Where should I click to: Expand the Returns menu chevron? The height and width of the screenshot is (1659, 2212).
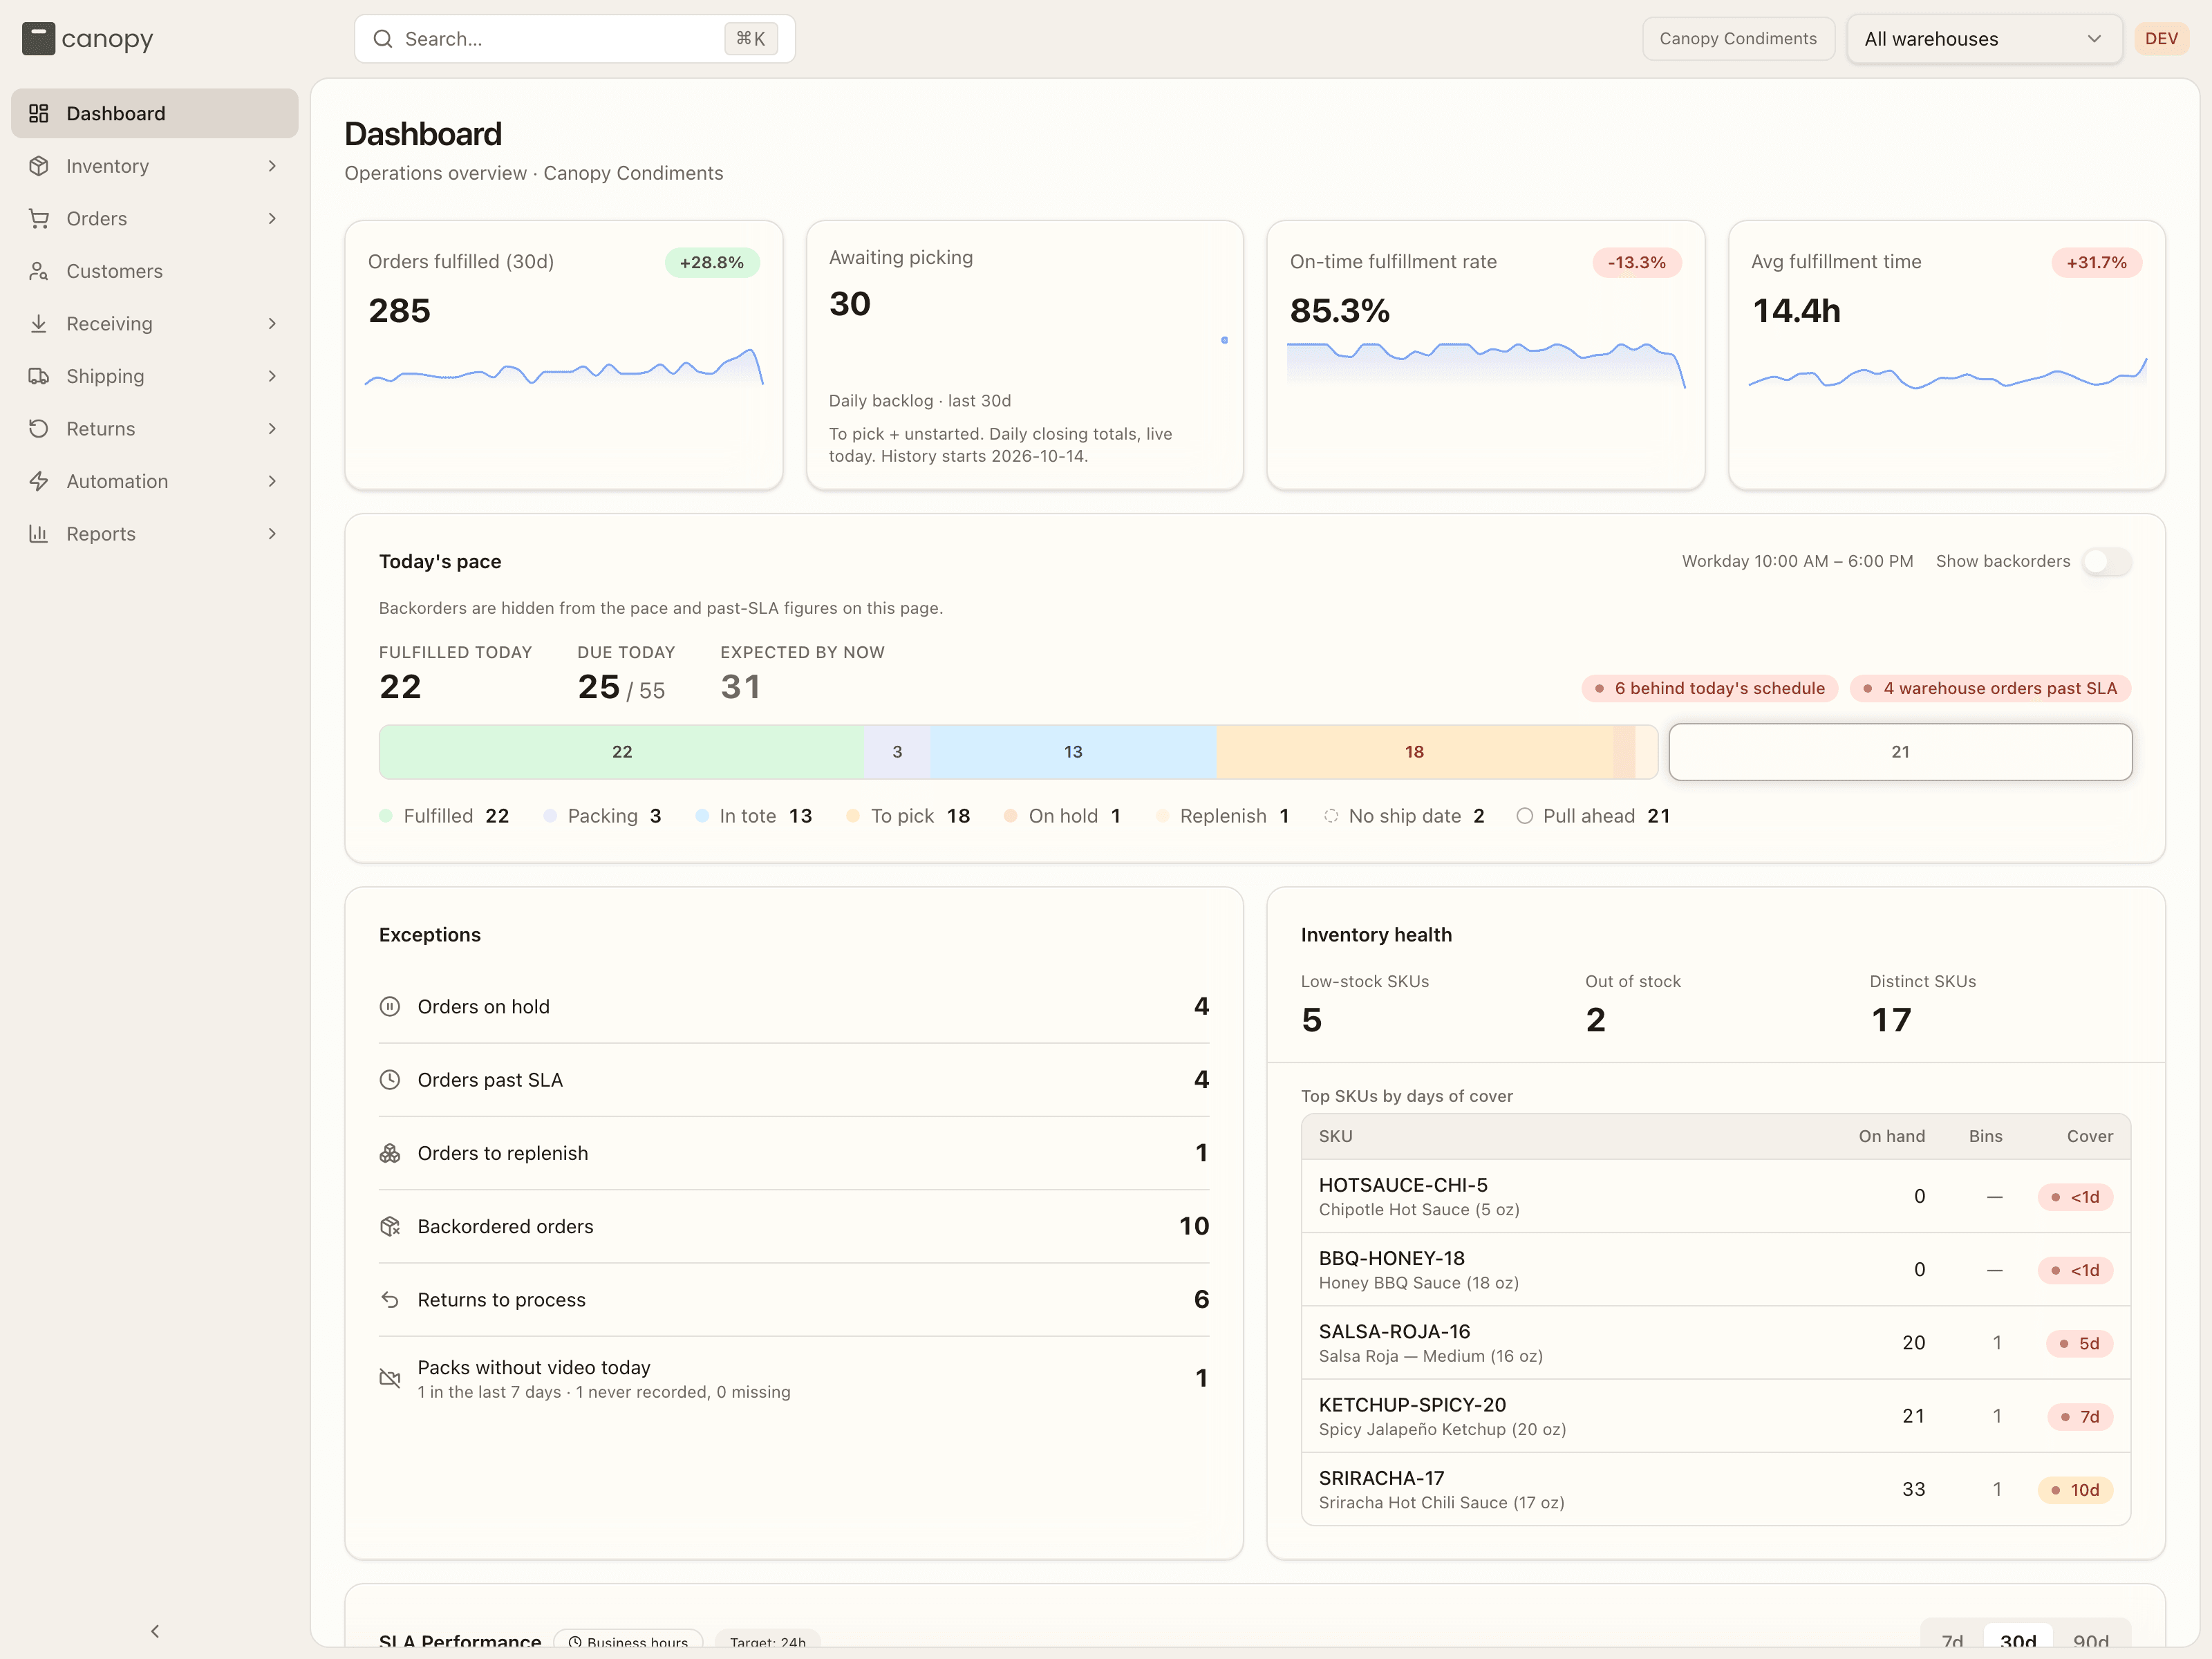[x=272, y=428]
